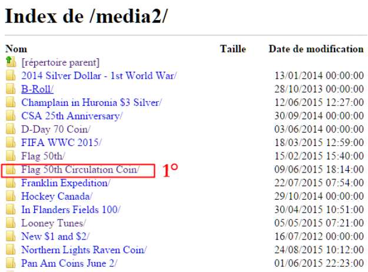
Task: Click folder icon beside Looney Tunes
Action: coord(11,223)
